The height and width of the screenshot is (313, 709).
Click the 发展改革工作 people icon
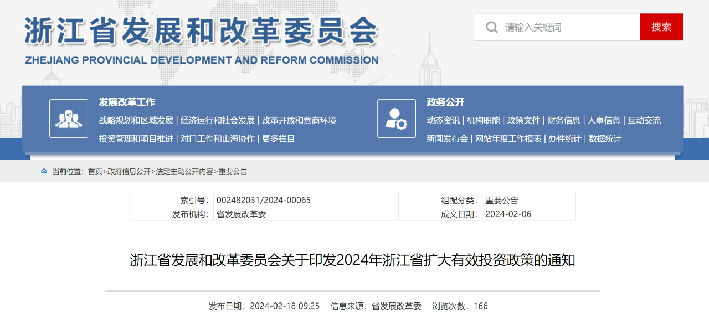pos(69,119)
